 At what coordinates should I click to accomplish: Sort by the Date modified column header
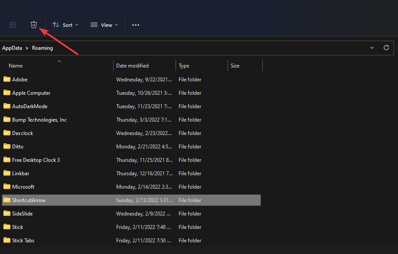[132, 66]
